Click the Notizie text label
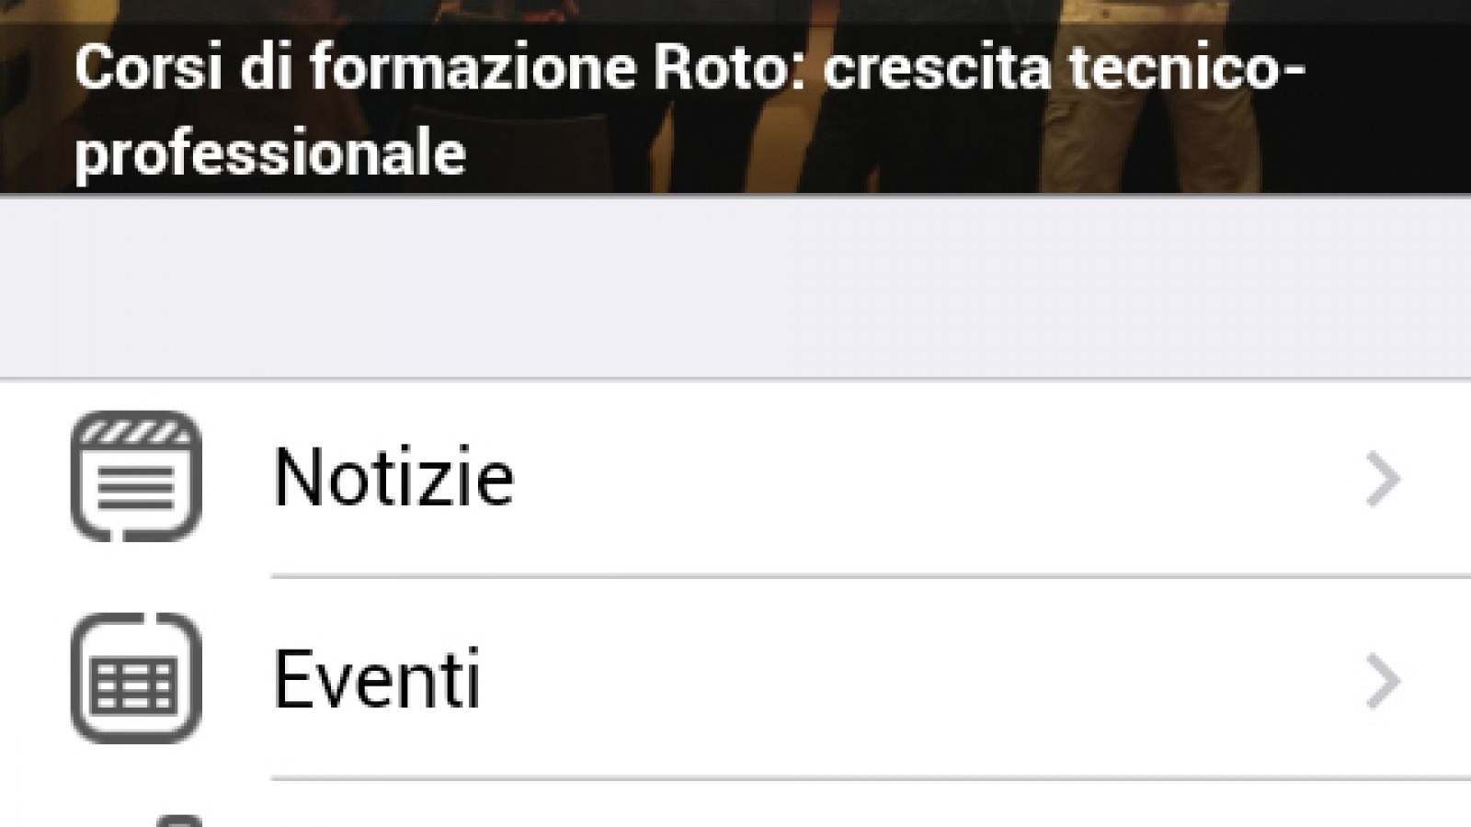1471x827 pixels. tap(393, 477)
